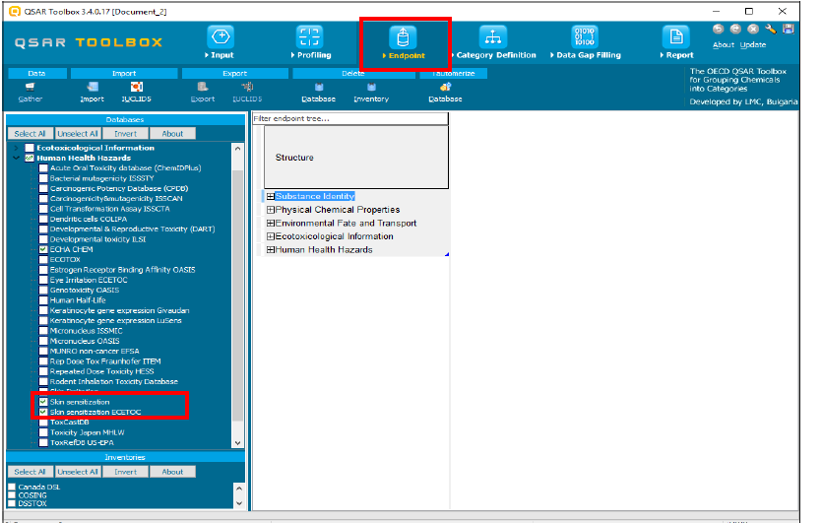Click Unselect All in Inventories panel

[78, 472]
